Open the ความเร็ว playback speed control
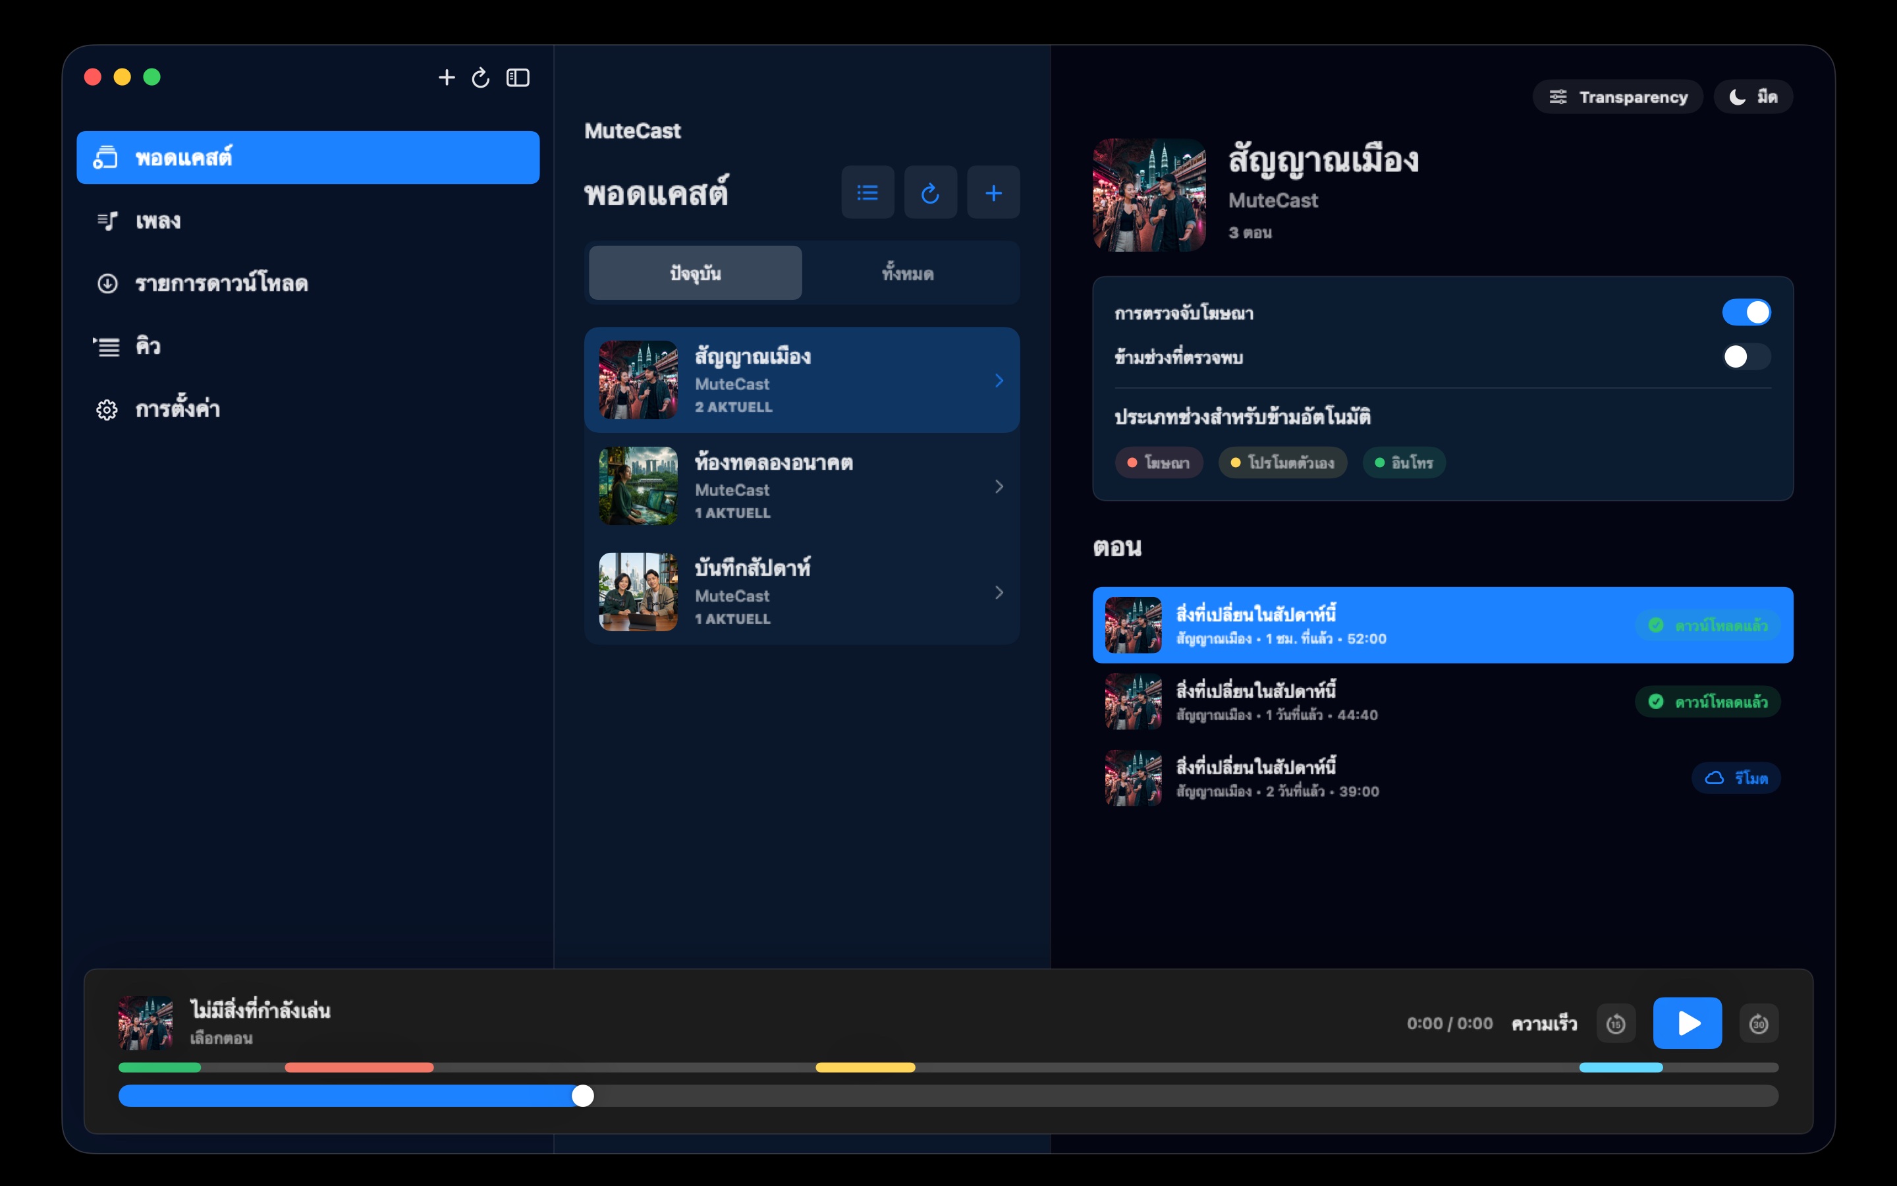 click(x=1543, y=1023)
